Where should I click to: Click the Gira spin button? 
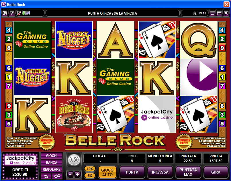(216, 172)
